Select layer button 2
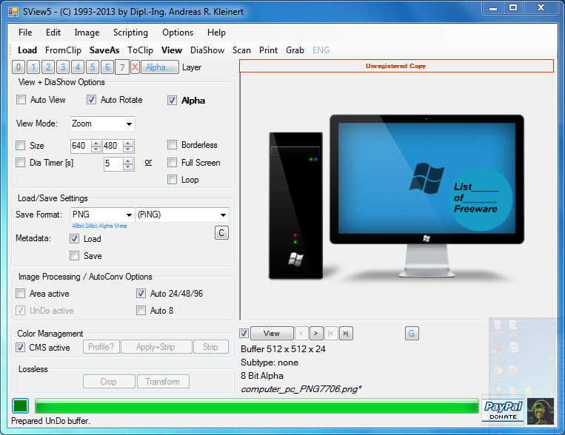The image size is (565, 435). [x=48, y=67]
